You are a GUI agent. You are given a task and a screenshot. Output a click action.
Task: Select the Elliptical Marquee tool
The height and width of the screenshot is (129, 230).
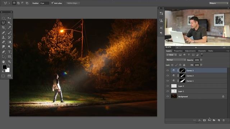(3, 18)
